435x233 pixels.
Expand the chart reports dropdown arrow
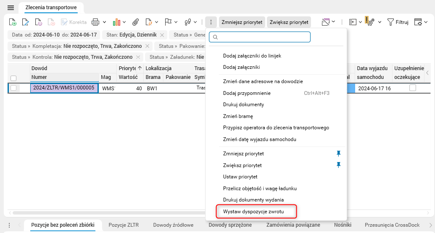coord(124,22)
